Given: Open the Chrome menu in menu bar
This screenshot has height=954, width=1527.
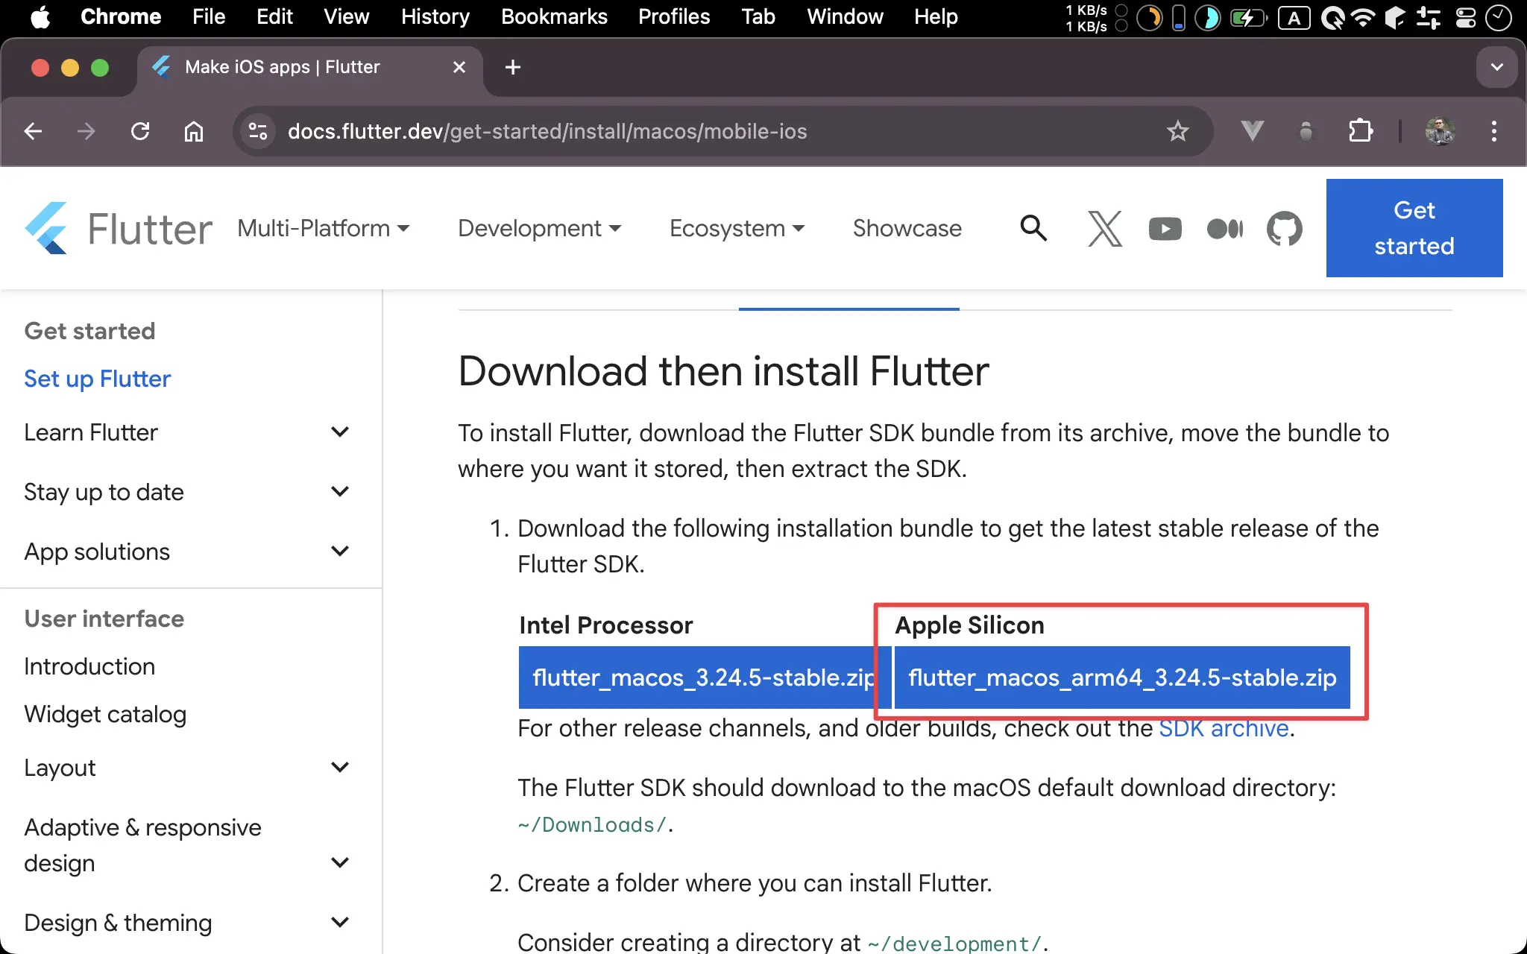Looking at the screenshot, I should (121, 16).
